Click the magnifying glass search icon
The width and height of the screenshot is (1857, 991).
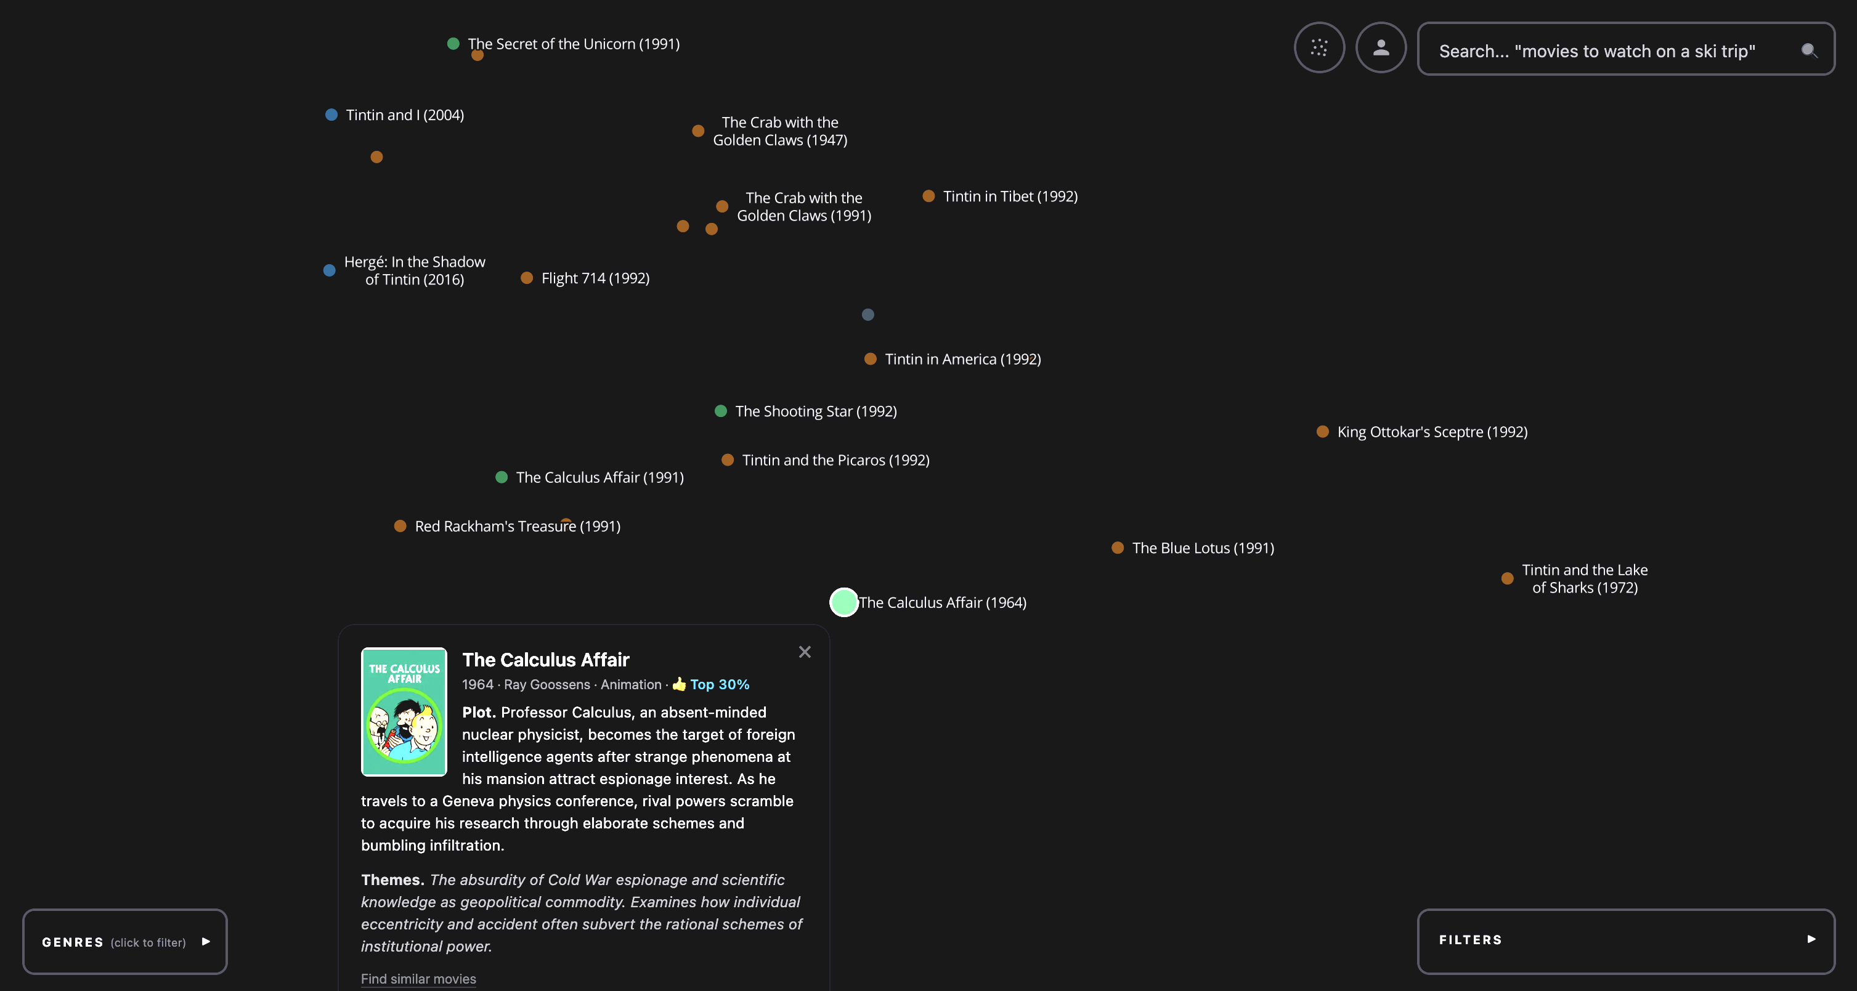(1809, 51)
